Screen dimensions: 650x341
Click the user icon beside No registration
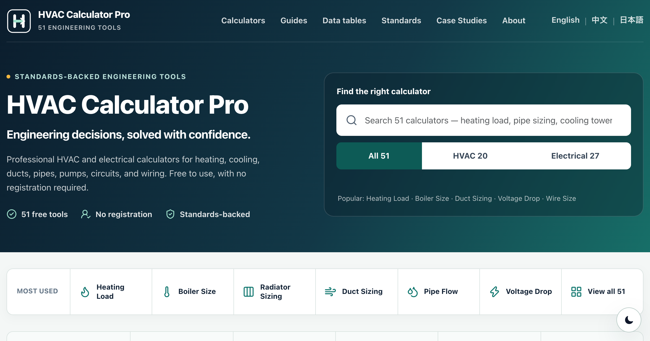(86, 214)
